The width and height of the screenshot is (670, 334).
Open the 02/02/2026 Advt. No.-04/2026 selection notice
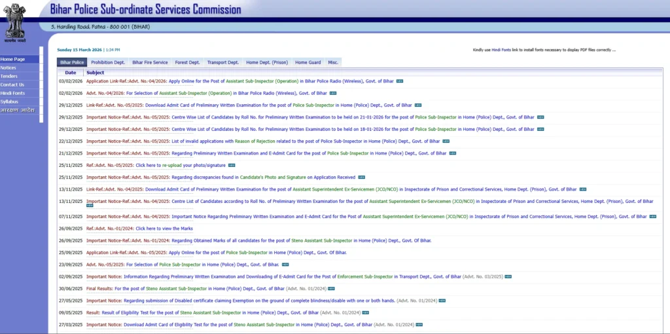[x=206, y=93]
